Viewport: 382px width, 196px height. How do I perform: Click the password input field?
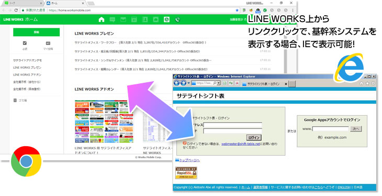pos(233,131)
